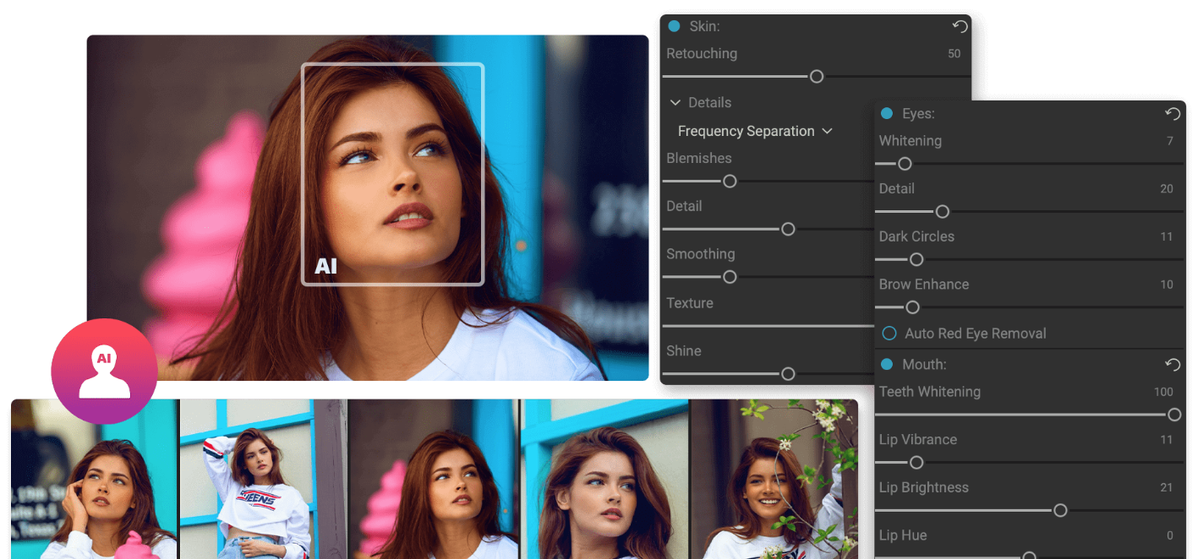Disable the Mouth section enable dot

point(887,365)
